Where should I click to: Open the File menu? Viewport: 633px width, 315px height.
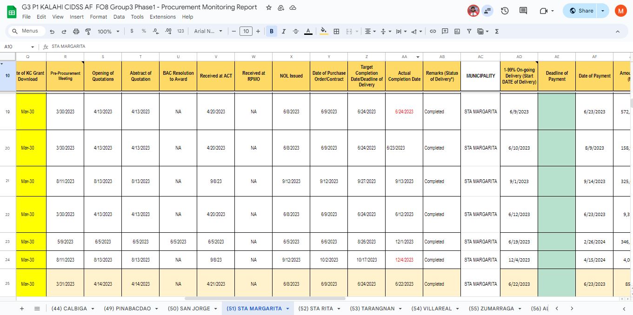point(27,17)
